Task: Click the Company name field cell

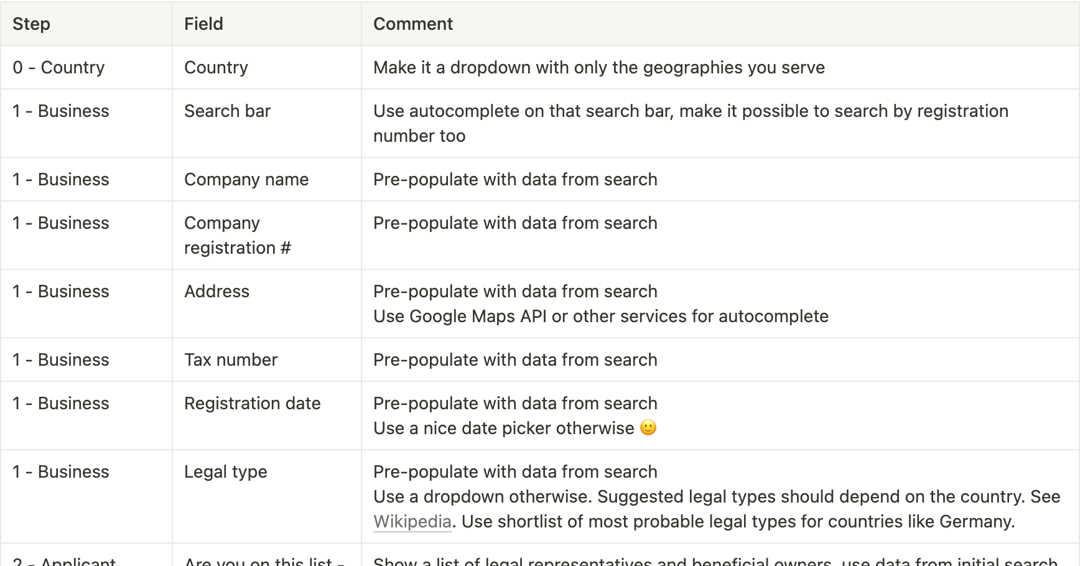Action: pyautogui.click(x=266, y=179)
